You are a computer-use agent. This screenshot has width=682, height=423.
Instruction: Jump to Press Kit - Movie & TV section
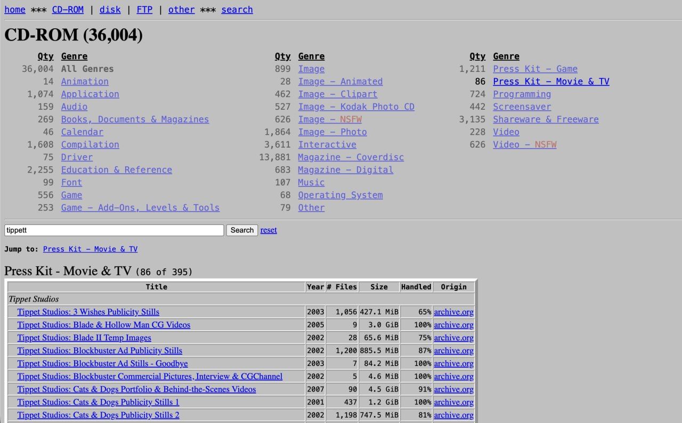click(x=90, y=249)
